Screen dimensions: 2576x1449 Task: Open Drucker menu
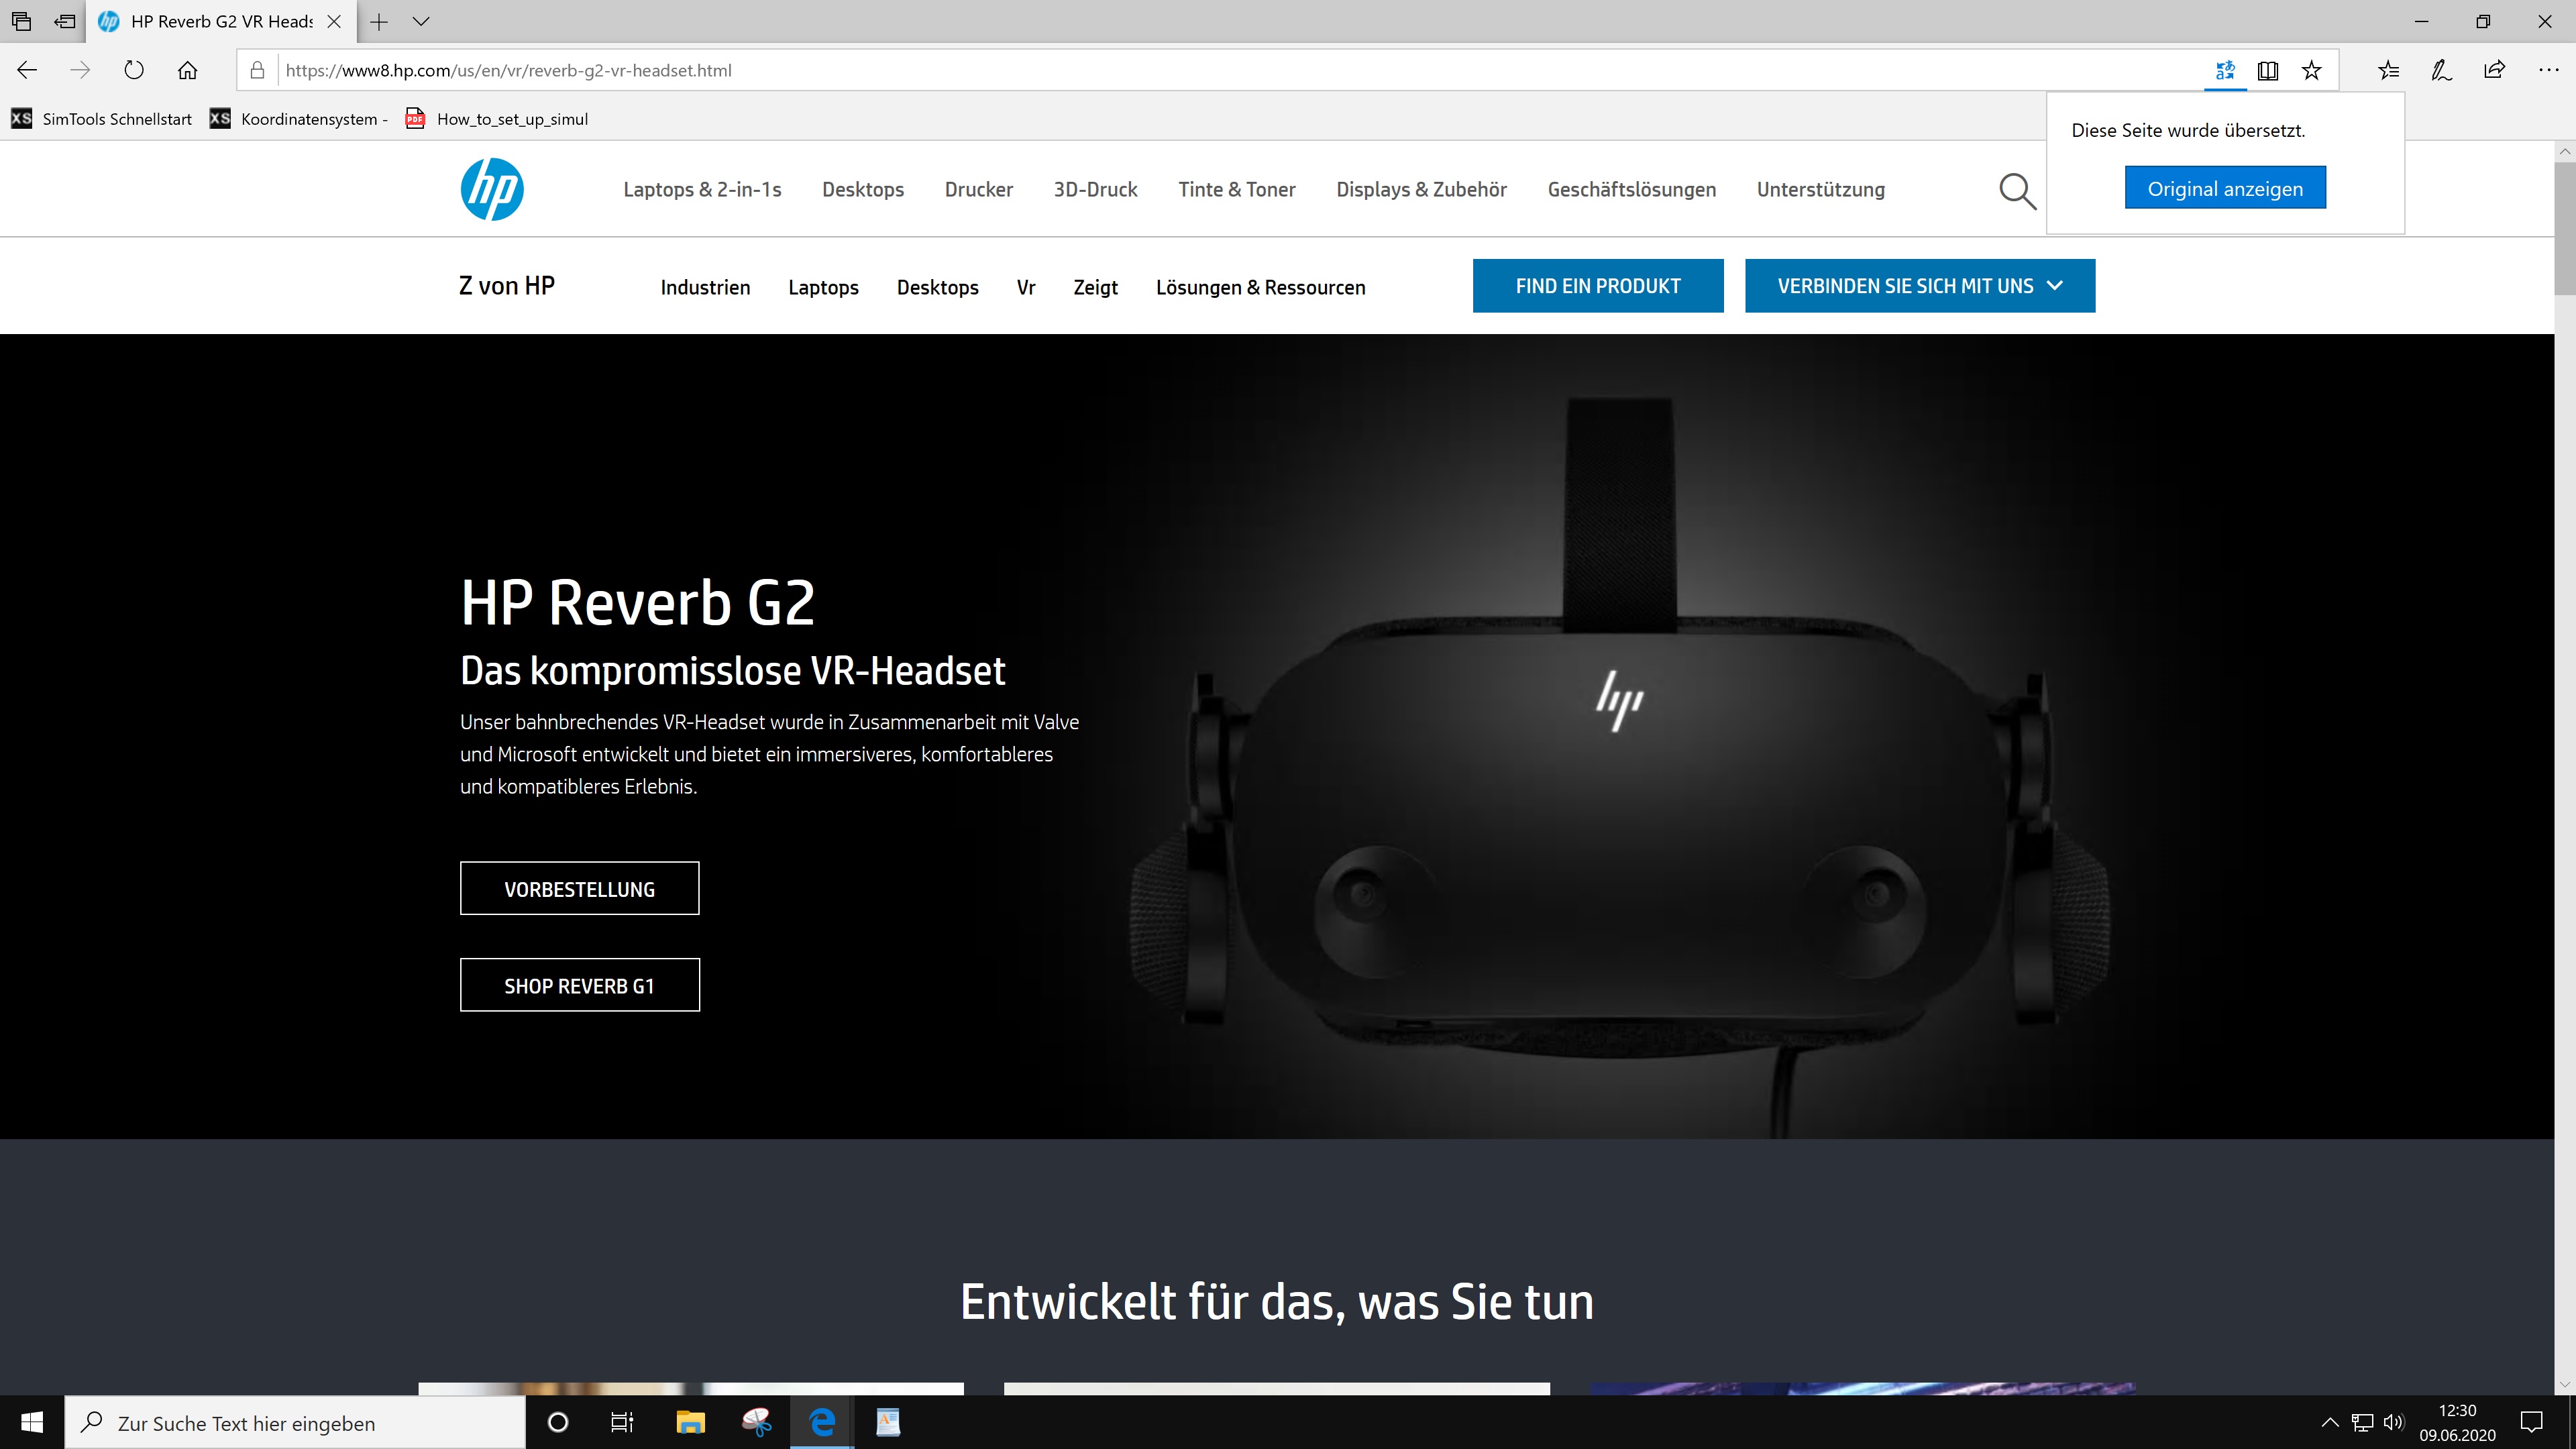click(978, 189)
